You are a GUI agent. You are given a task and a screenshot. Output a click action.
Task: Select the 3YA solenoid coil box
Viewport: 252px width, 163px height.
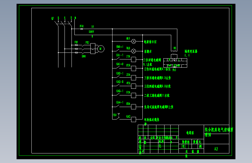coord(133,78)
